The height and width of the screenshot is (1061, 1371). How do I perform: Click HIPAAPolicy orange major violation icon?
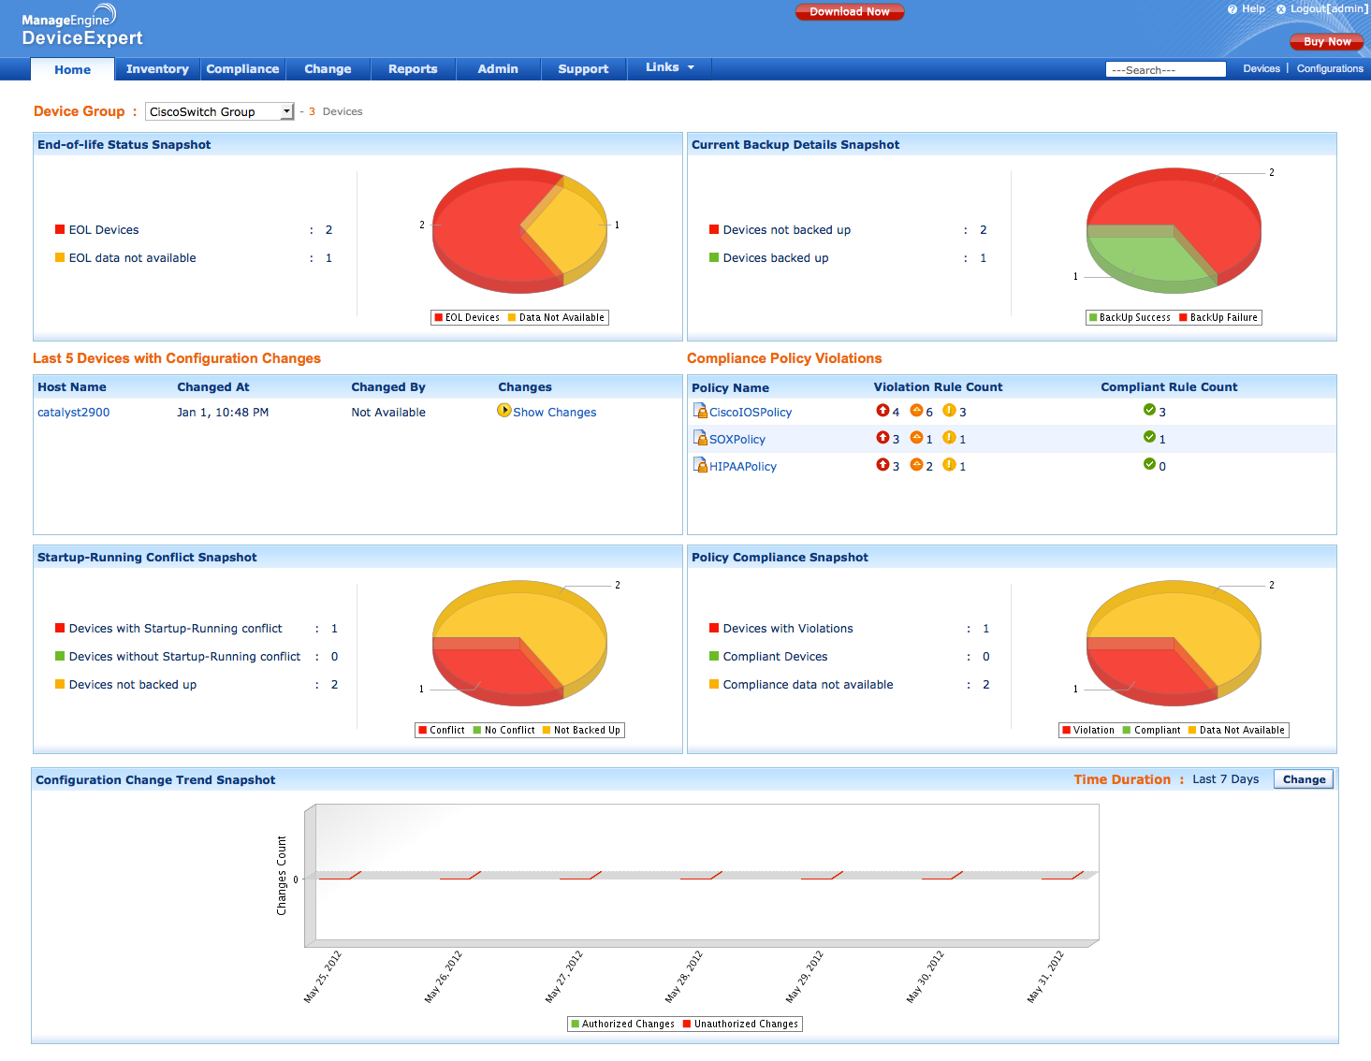coord(917,464)
